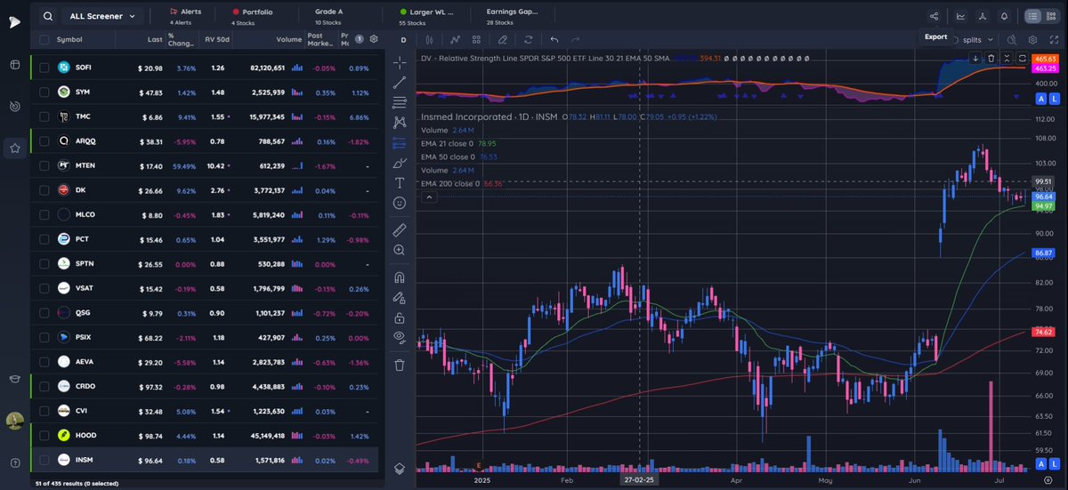Open the screener search magnifier
Viewport: 1068px width, 490px height.
pos(46,16)
